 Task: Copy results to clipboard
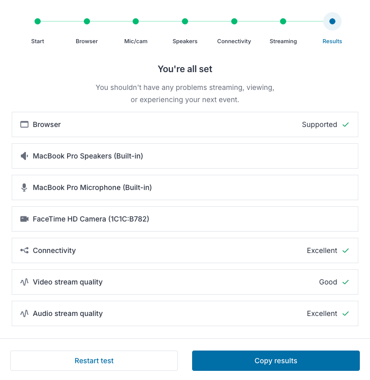(276, 361)
